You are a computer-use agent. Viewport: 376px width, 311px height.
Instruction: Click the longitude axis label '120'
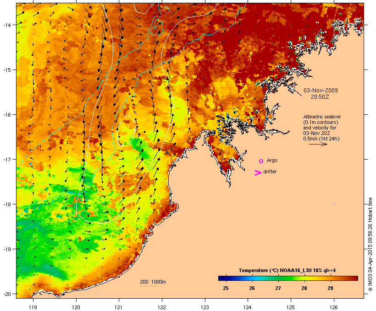click(x=76, y=307)
